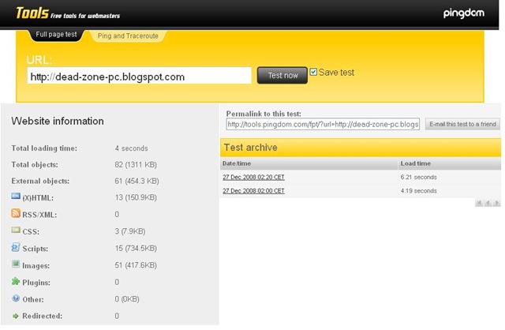Click the (X)HTML value 13 (150.9KB)
The height and width of the screenshot is (330, 505).
click(x=136, y=197)
